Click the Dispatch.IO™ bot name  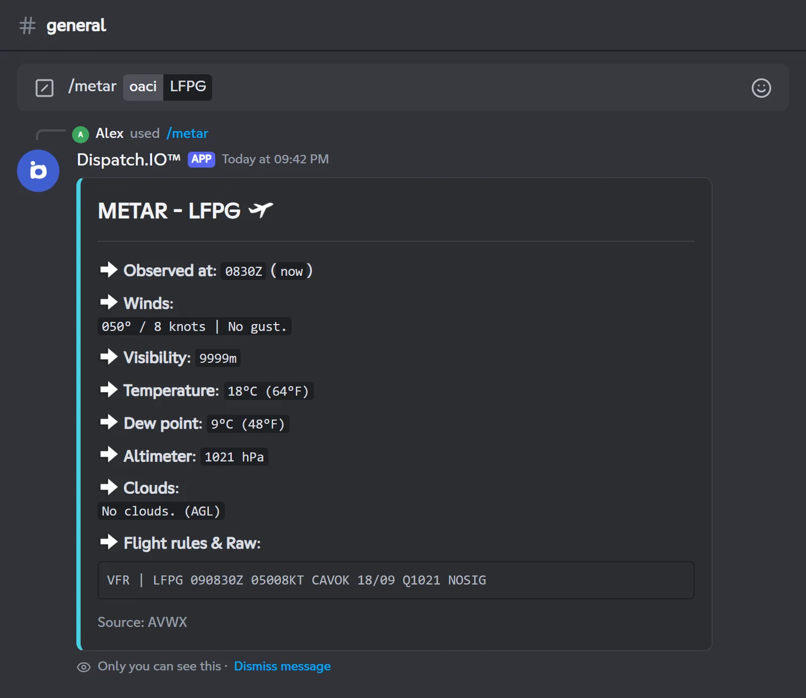pyautogui.click(x=129, y=159)
